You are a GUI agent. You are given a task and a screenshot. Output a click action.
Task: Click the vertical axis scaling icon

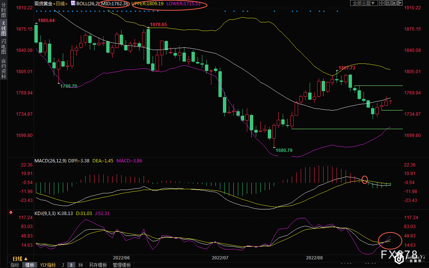(x=388, y=3)
